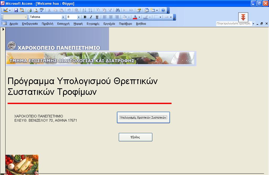
Task: Print the form with the printer icon
Action: click(x=29, y=10)
